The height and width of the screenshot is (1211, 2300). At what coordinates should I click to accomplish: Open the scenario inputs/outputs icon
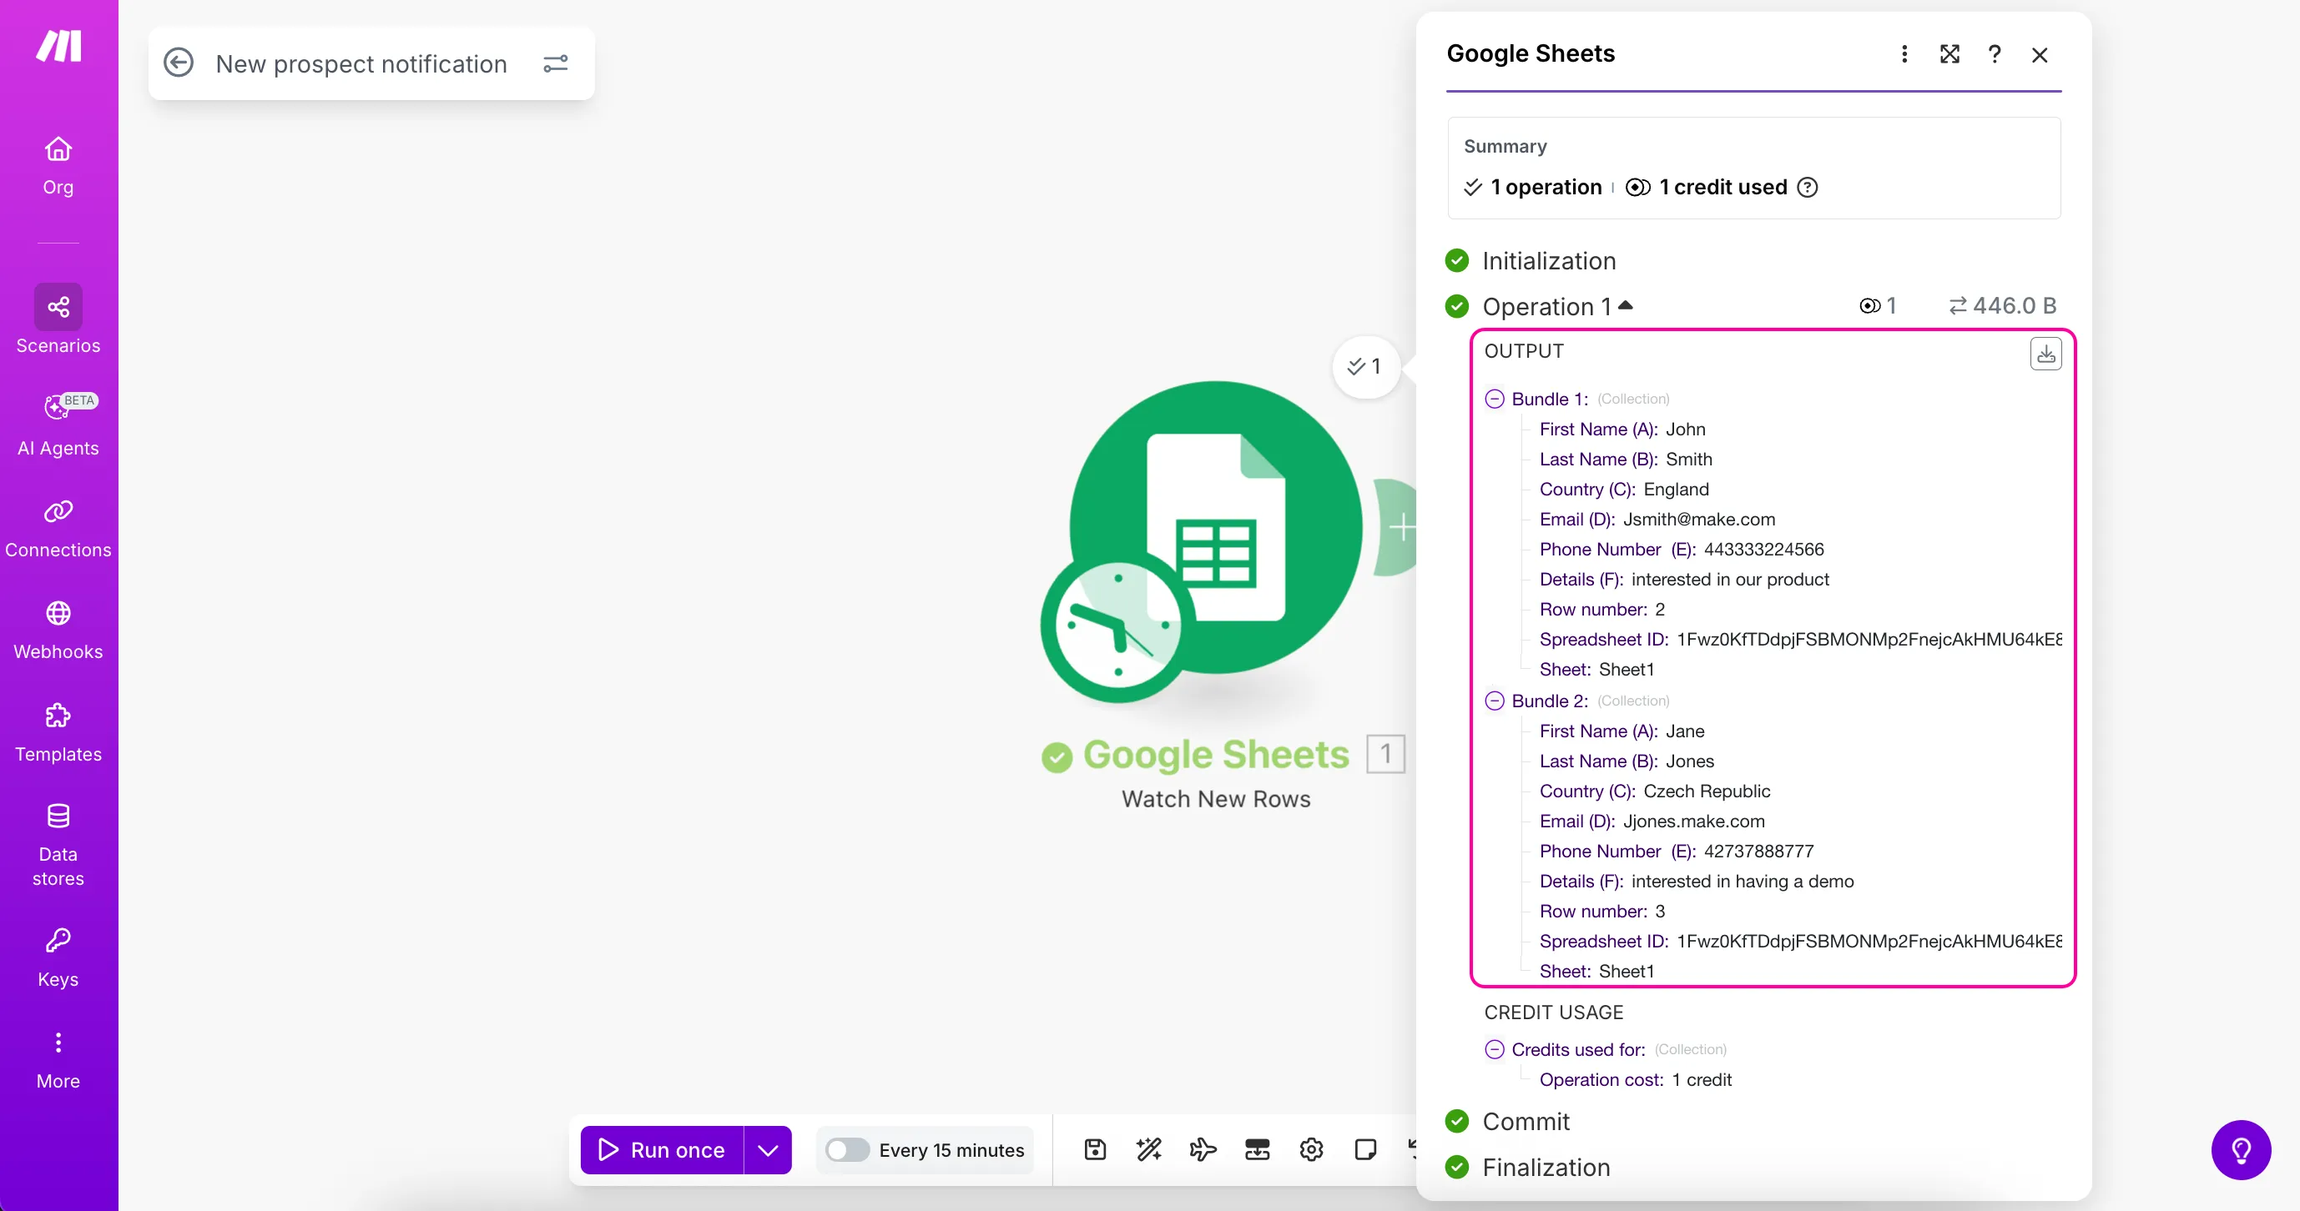1257,1150
